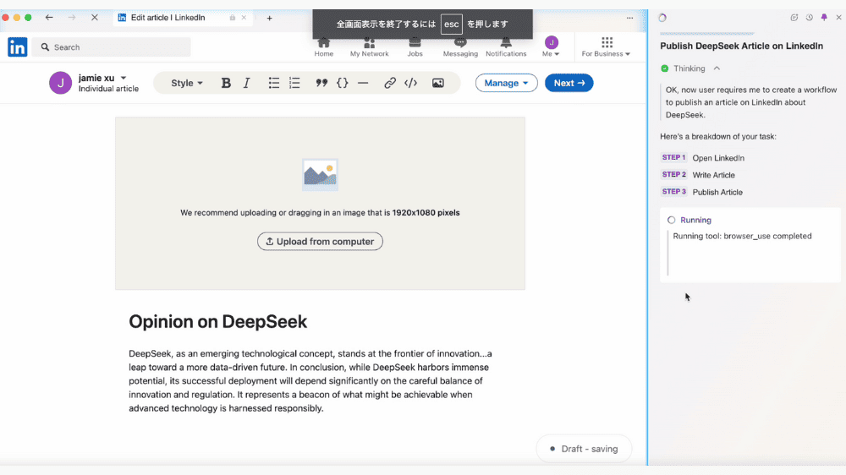Viewport: 846px width, 475px height.
Task: Open the Jobs page
Action: pyautogui.click(x=415, y=46)
